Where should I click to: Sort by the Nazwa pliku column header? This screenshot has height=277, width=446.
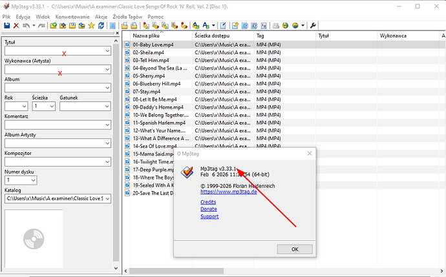[x=161, y=36]
